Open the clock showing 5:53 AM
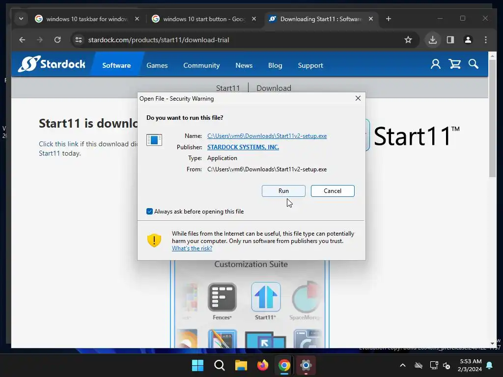 pos(470,365)
